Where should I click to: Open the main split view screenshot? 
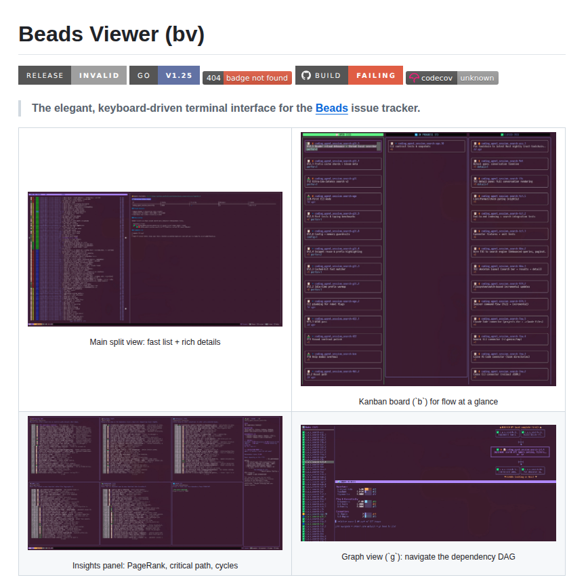point(154,258)
